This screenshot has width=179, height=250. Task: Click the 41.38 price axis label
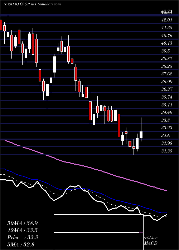167,28
